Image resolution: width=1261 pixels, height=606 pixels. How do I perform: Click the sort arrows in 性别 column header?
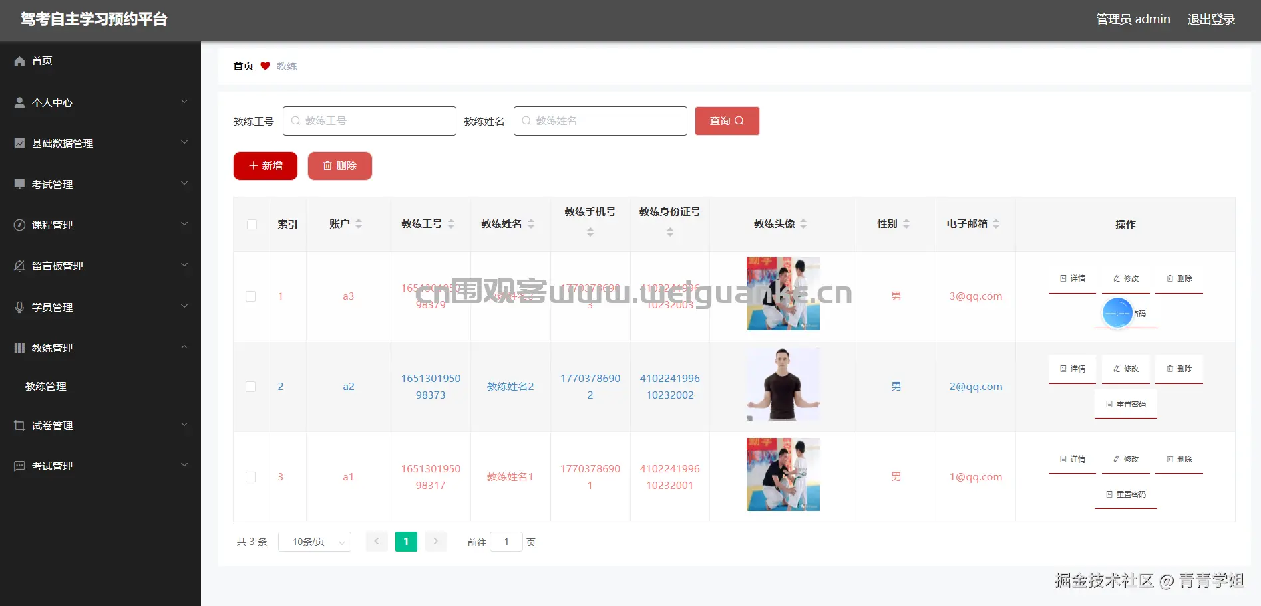click(906, 224)
